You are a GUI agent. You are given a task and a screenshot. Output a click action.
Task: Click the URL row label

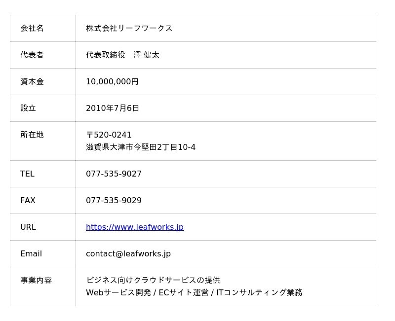[x=28, y=227]
